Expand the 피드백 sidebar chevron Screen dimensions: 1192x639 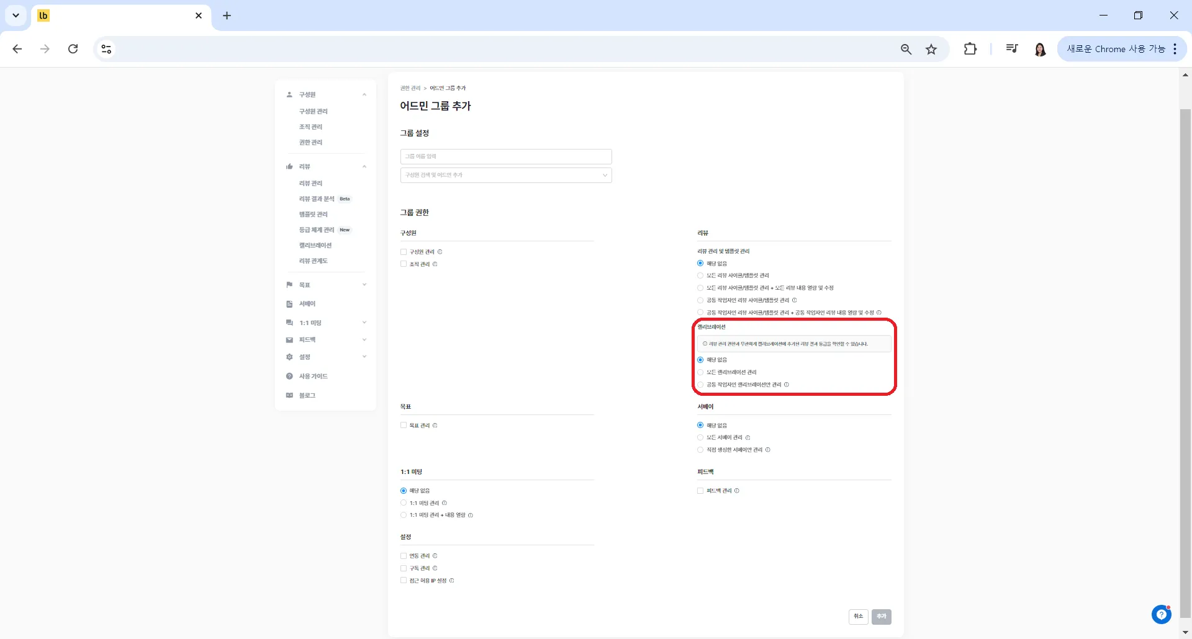pyautogui.click(x=364, y=340)
